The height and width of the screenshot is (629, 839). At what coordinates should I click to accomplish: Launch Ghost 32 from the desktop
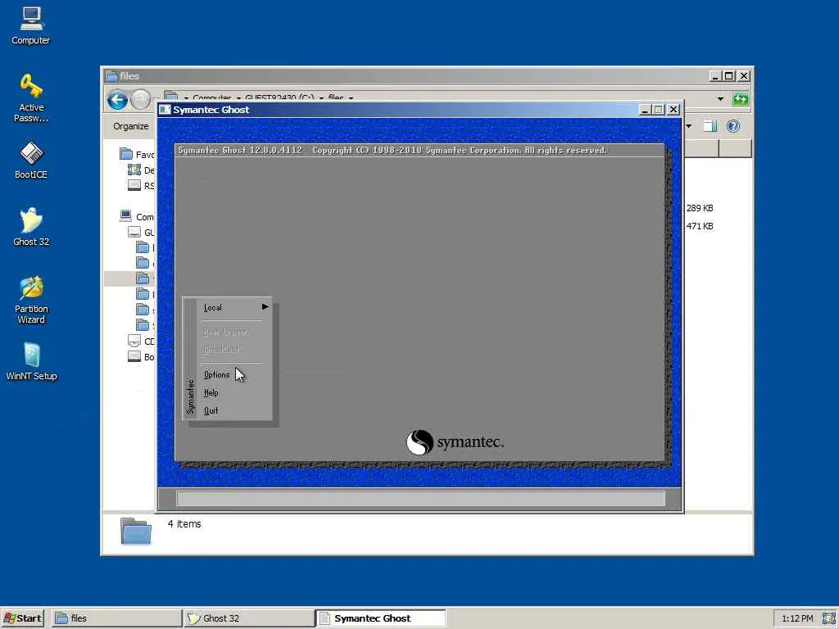(x=31, y=227)
